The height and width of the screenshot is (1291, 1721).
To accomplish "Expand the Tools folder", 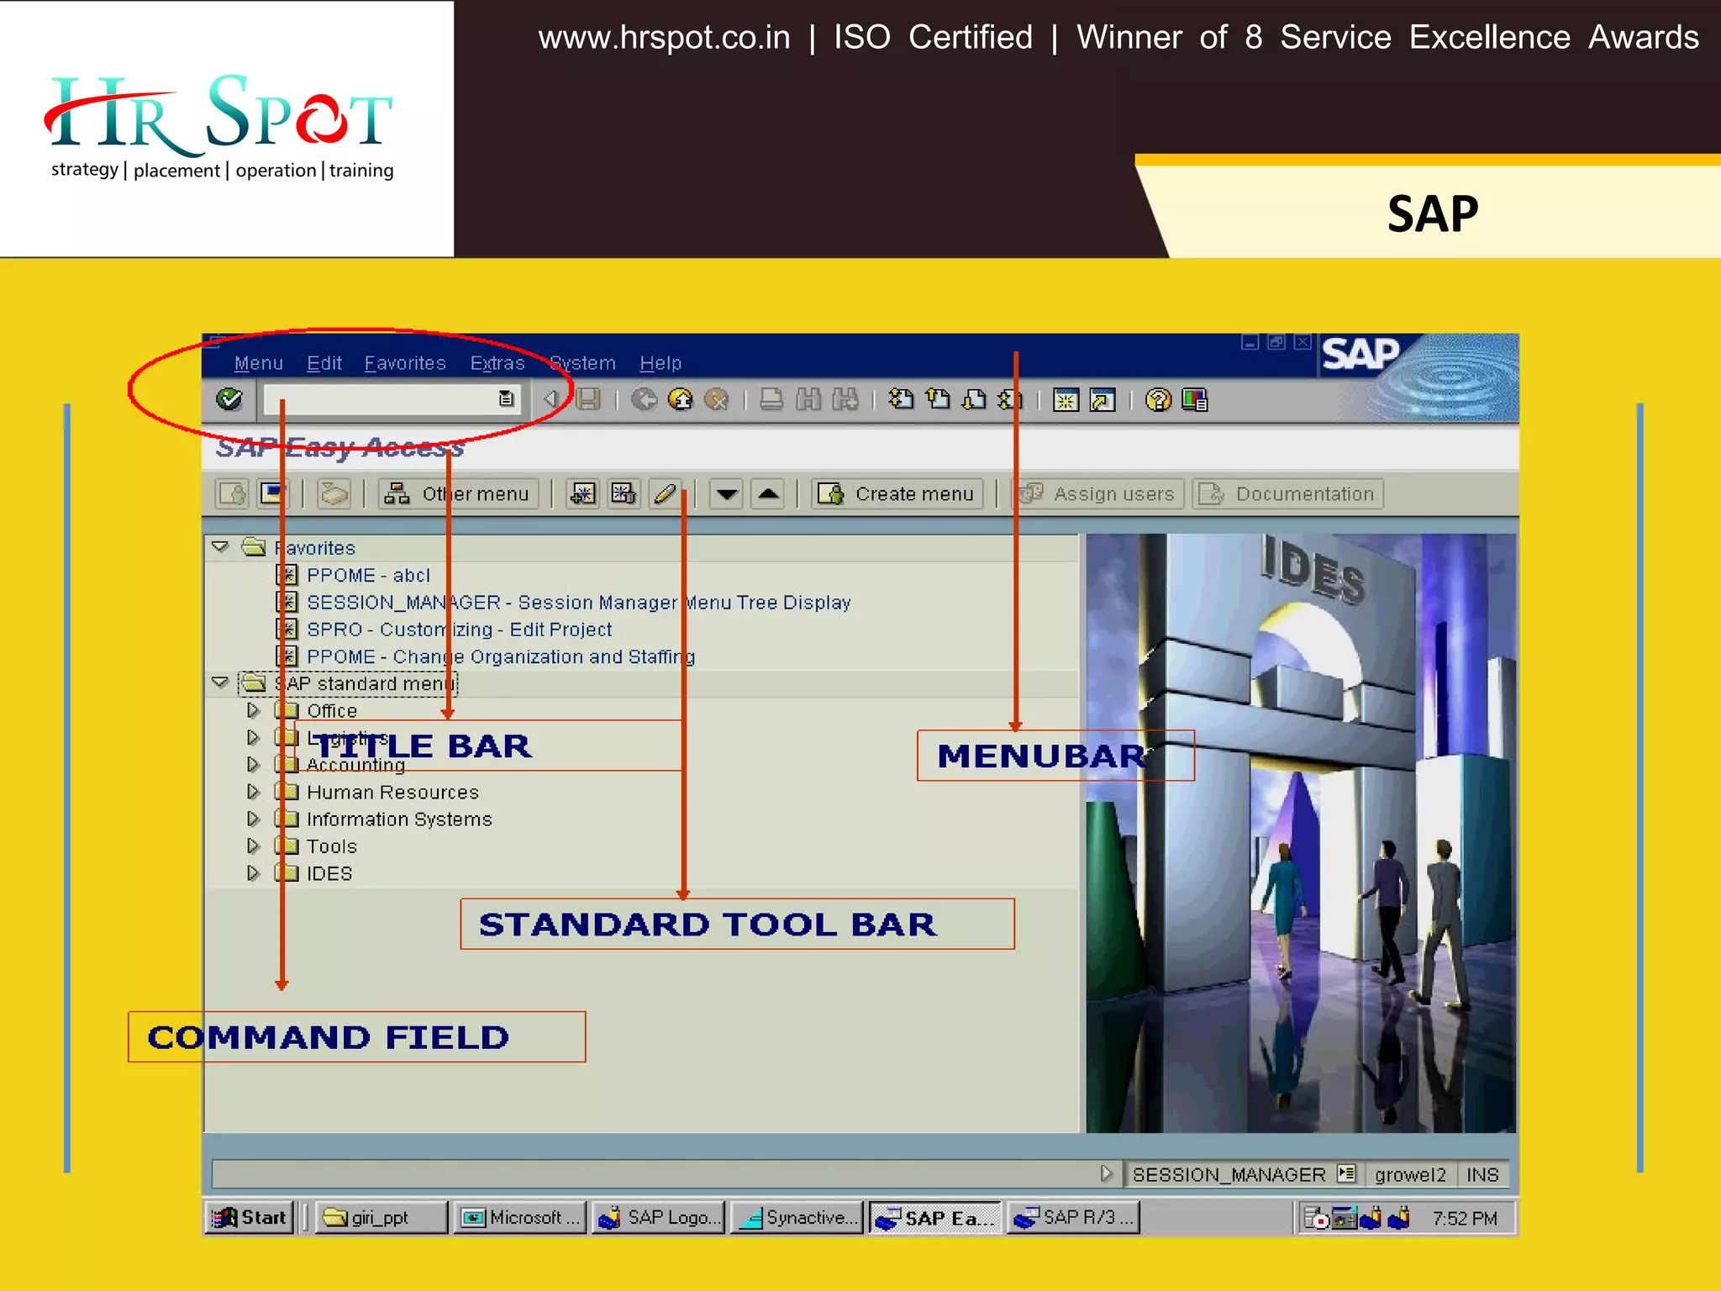I will pos(253,846).
